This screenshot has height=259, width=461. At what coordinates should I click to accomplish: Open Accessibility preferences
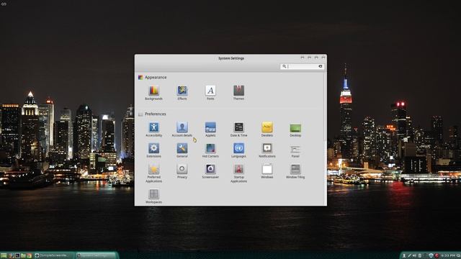[x=153, y=129]
